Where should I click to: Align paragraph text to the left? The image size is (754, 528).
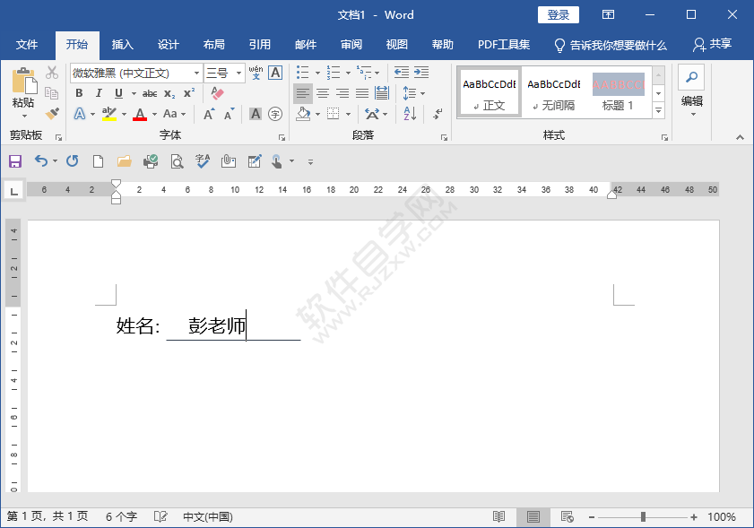(303, 93)
